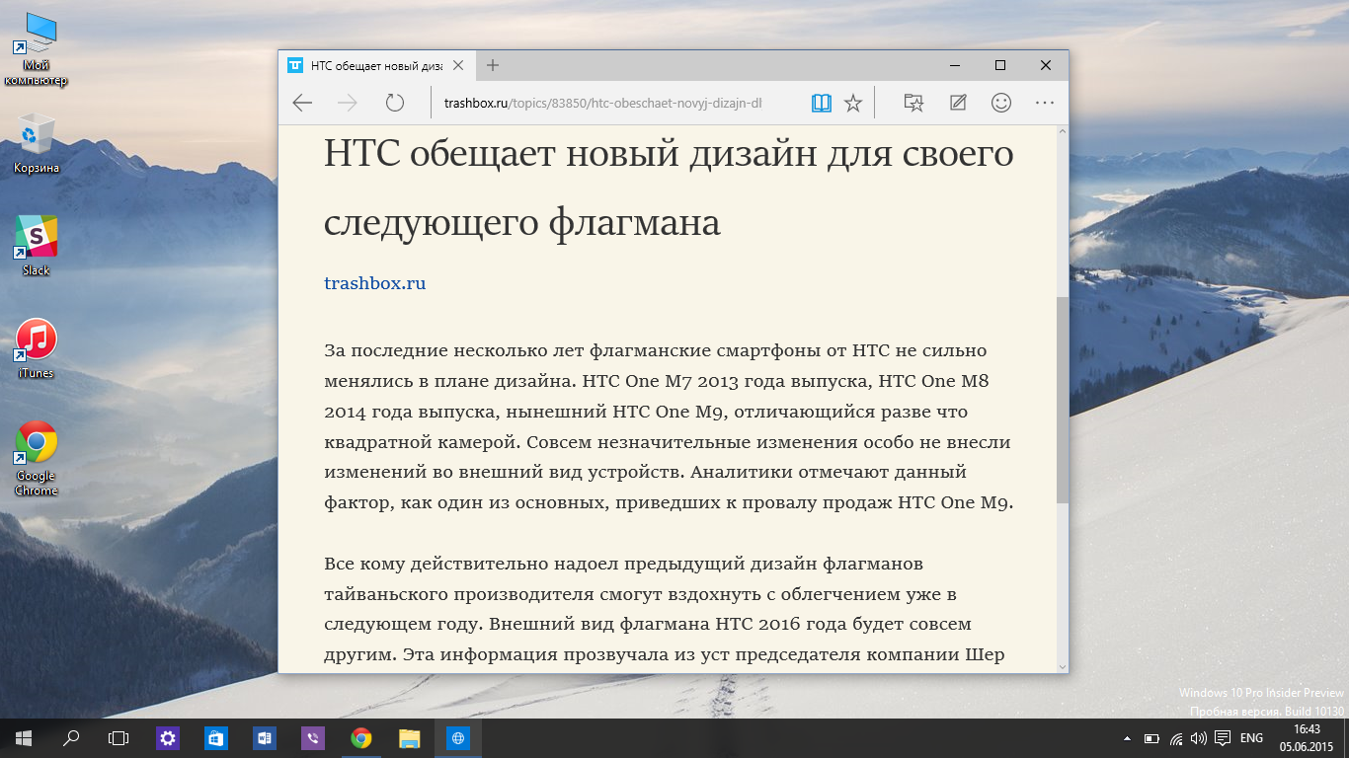Refresh the trashbox.ru page
The width and height of the screenshot is (1349, 758).
point(395,103)
